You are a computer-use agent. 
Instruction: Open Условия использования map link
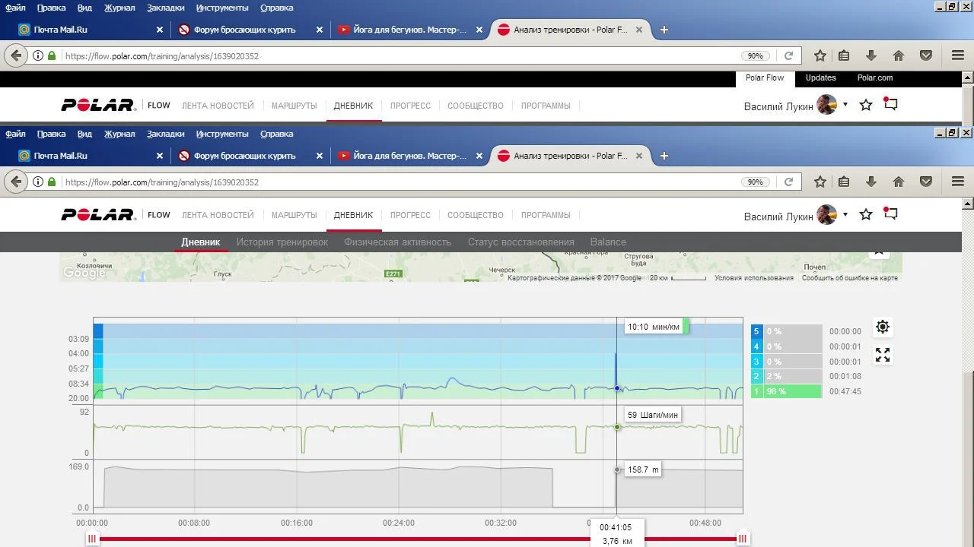(753, 278)
